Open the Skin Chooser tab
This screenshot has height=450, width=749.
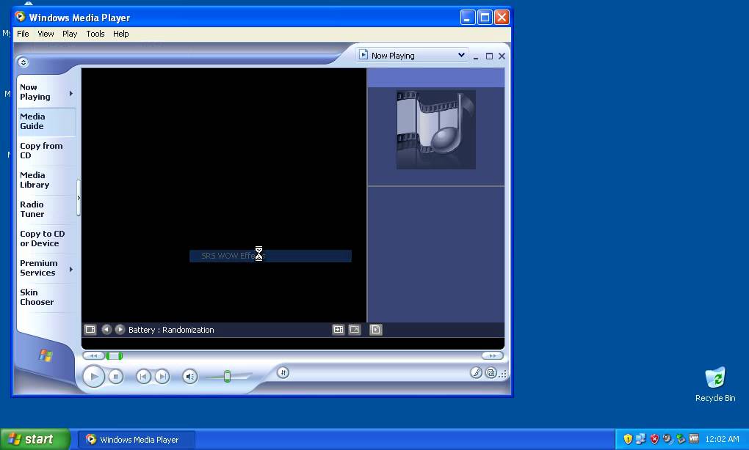tap(46, 298)
